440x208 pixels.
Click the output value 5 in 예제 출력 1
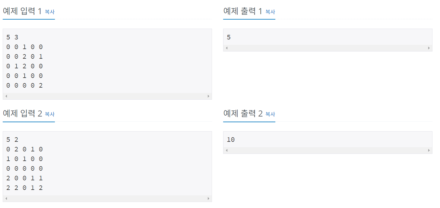point(229,37)
